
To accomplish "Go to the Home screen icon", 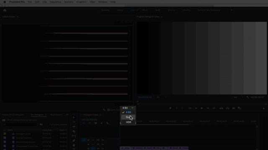I will click(5, 10).
